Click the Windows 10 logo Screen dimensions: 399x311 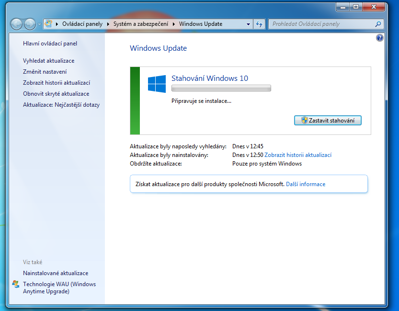coord(157,84)
